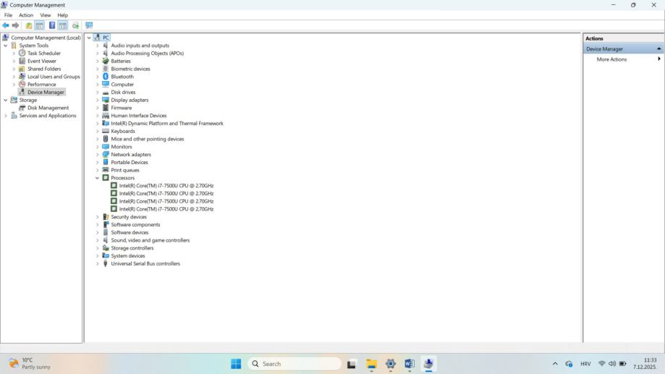Open Word from the taskbar
Screen dimensions: 665x374
410,364
